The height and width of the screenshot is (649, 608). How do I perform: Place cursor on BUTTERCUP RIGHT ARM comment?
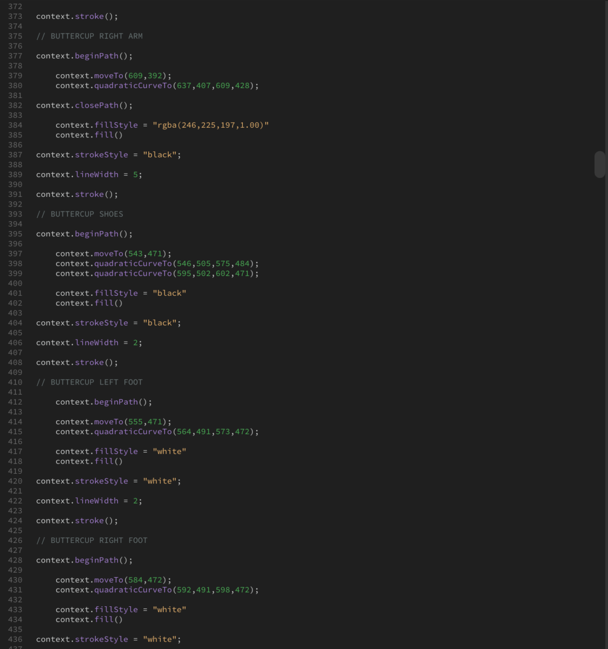pos(89,36)
